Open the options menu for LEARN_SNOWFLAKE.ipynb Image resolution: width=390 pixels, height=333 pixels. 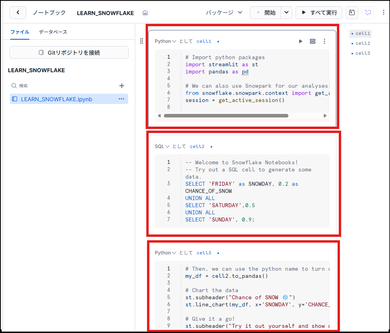point(121,99)
